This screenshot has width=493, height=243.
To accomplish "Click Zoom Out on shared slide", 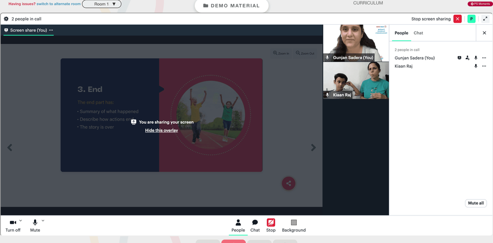I will click(x=305, y=53).
